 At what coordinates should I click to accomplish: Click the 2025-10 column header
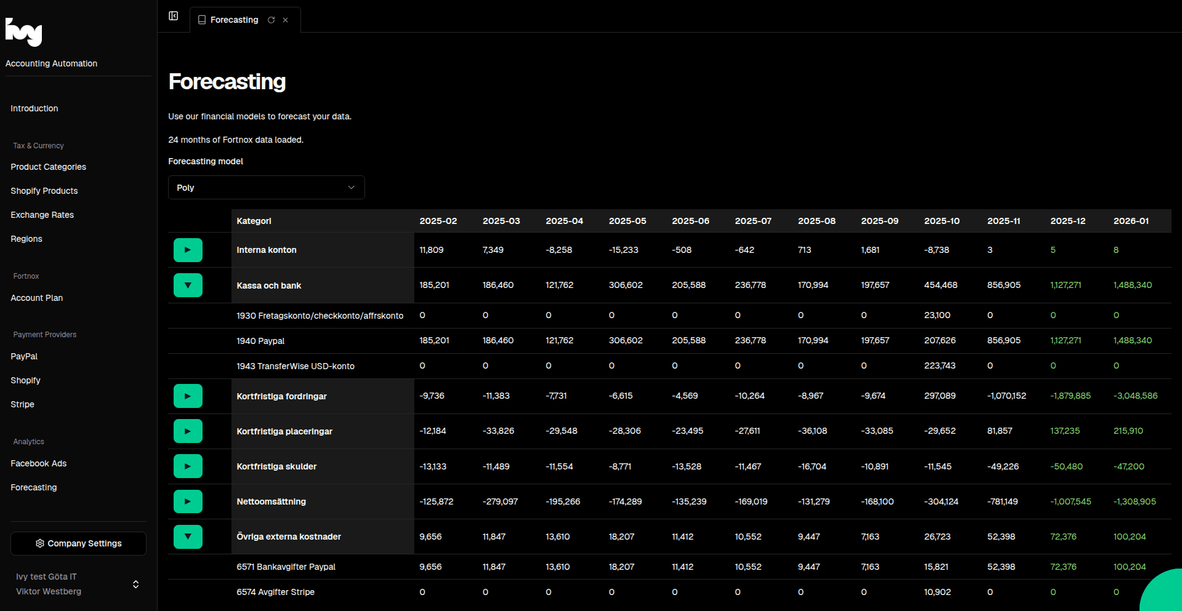click(x=941, y=220)
